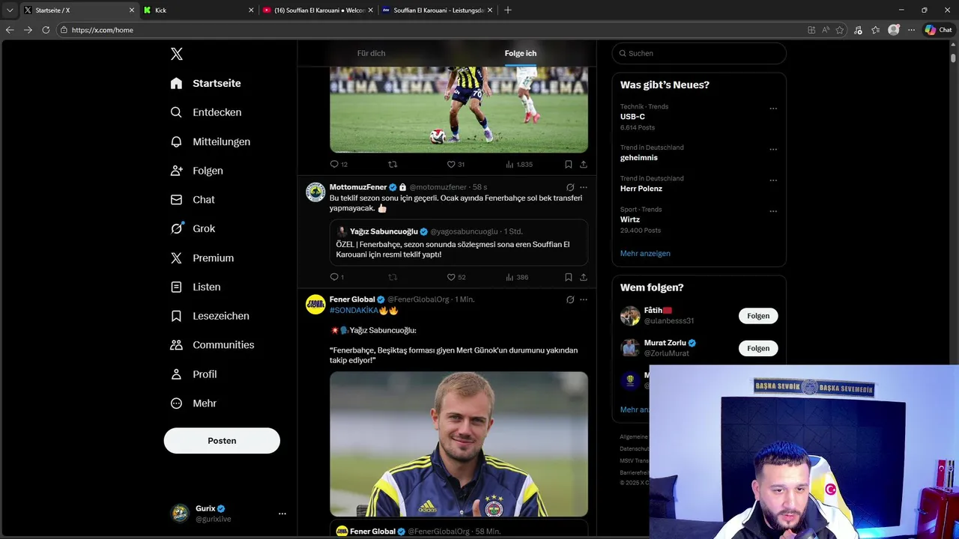Open the browser settings menu dots
The width and height of the screenshot is (959, 539).
(911, 30)
